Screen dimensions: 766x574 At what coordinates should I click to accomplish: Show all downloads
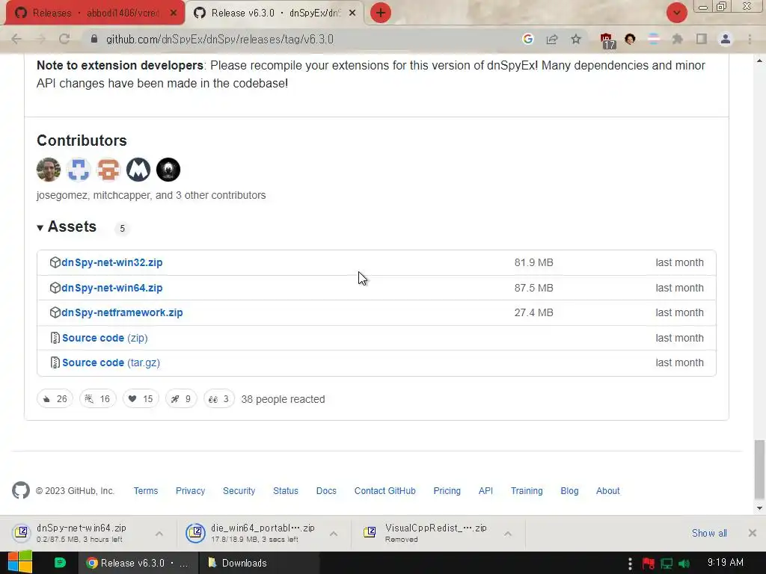709,533
